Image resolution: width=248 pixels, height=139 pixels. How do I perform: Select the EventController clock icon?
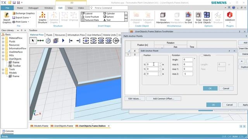(48, 41)
